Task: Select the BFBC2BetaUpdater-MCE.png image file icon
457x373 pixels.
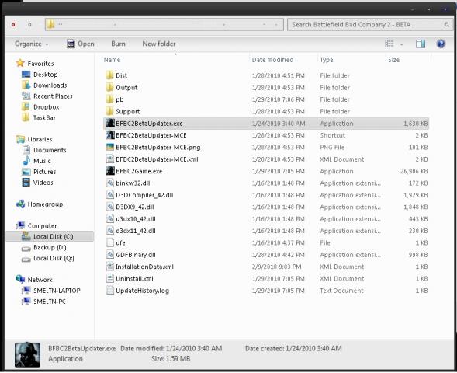Action: point(110,147)
